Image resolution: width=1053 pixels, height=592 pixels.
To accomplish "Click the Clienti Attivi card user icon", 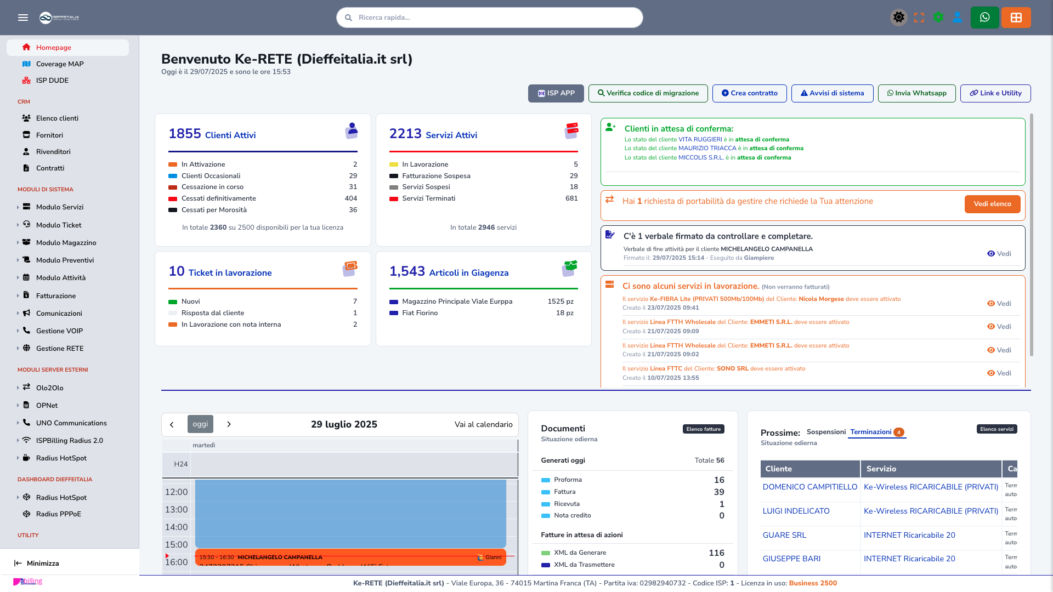I will [352, 130].
